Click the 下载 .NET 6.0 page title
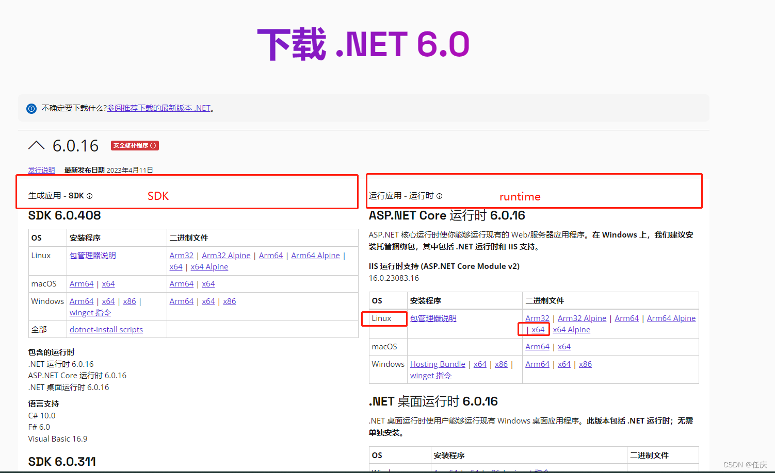775x473 pixels. [363, 44]
